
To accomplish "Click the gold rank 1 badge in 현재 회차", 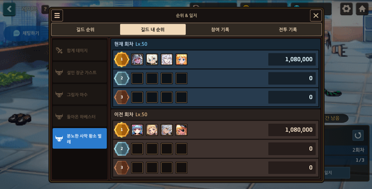I will 122,59.
